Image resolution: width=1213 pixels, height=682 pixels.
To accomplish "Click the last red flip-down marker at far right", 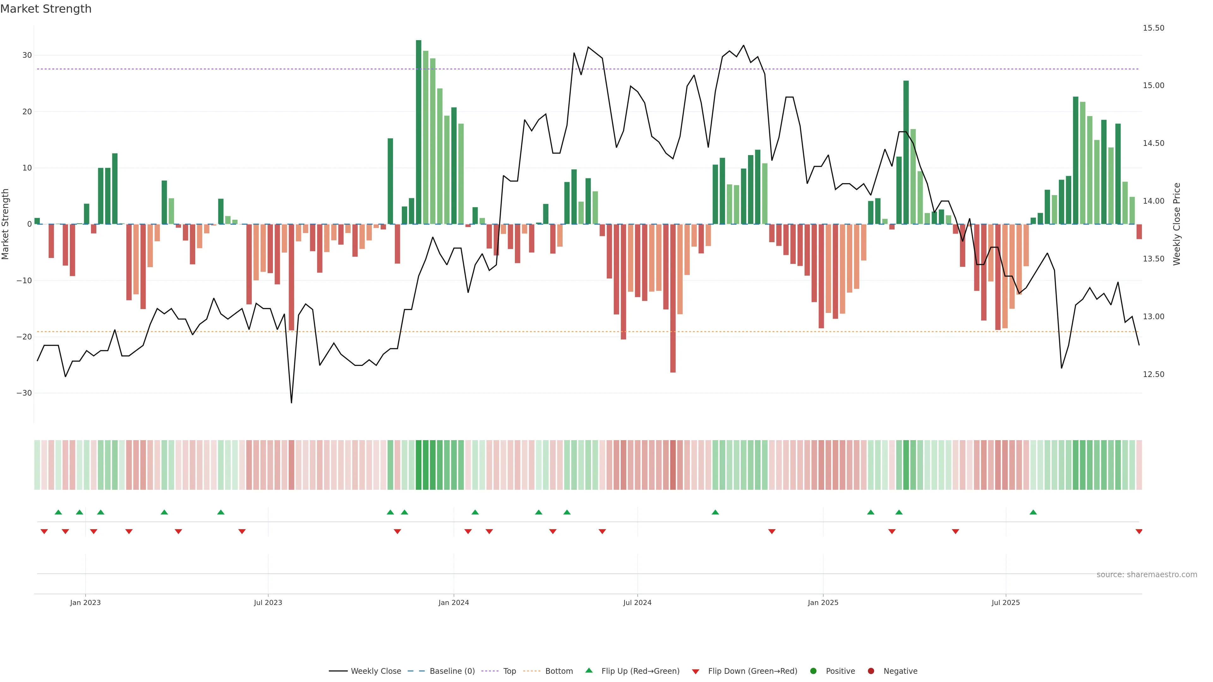I will click(1138, 531).
